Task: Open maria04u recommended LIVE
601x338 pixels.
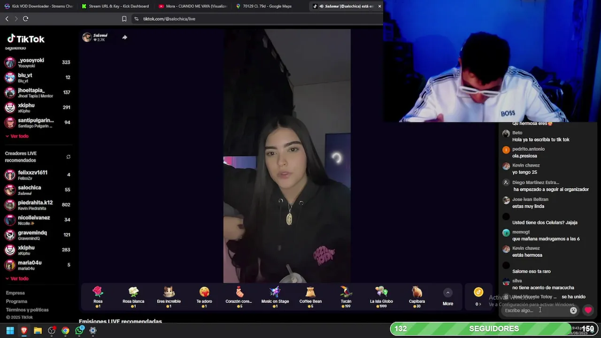Action: 38,265
